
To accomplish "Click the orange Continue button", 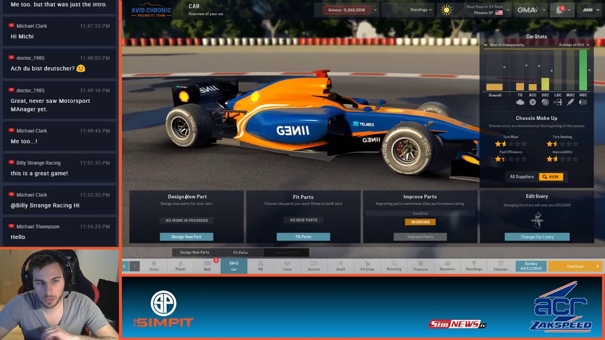I will [575, 266].
